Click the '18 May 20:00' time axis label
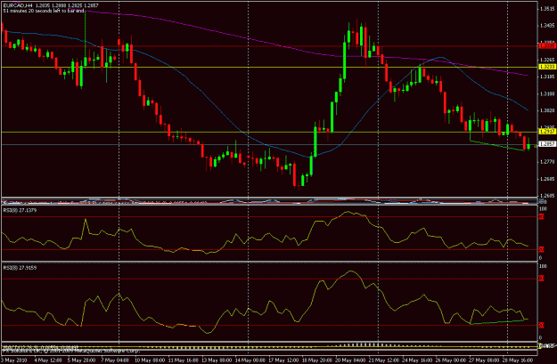The image size is (557, 364). pos(317,360)
